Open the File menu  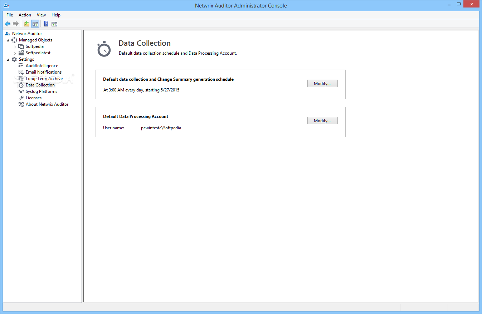click(x=10, y=15)
